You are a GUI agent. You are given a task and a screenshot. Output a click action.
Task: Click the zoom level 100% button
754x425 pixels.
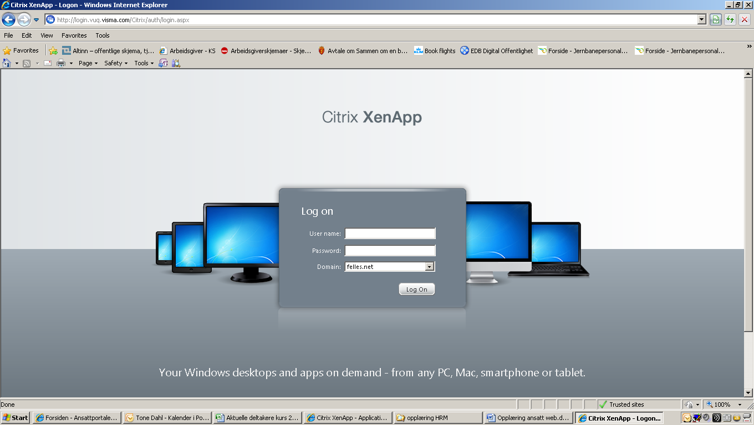tap(719, 405)
